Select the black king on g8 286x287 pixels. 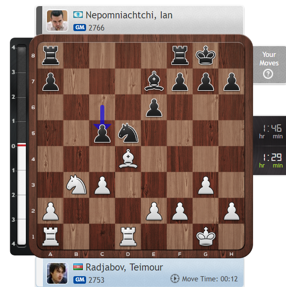point(206,55)
